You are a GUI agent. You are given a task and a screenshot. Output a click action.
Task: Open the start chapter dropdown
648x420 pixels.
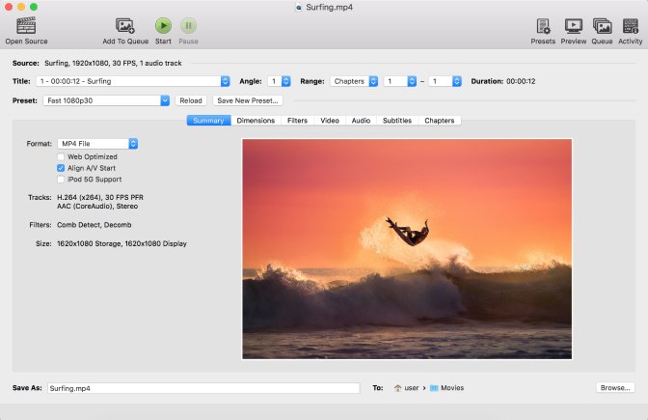coord(400,81)
